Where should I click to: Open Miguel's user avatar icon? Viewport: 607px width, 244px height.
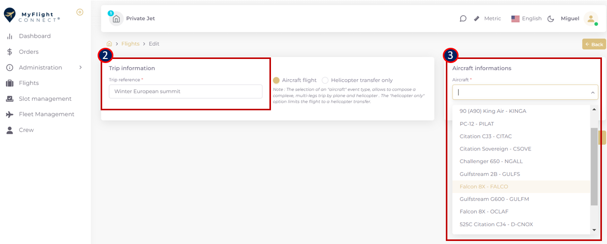click(x=591, y=19)
